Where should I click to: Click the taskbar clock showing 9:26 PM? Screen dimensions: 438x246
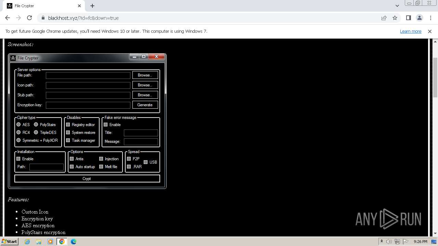[x=420, y=242]
